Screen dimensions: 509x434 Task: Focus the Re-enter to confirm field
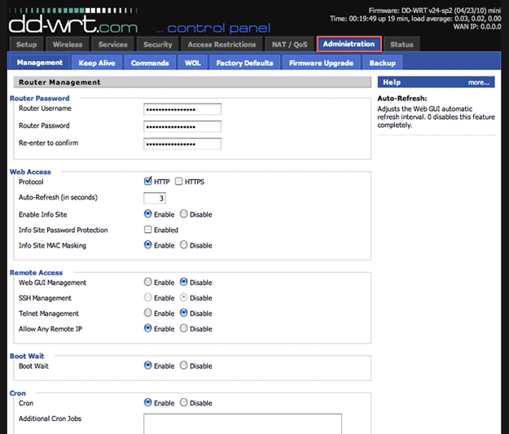[x=182, y=144]
